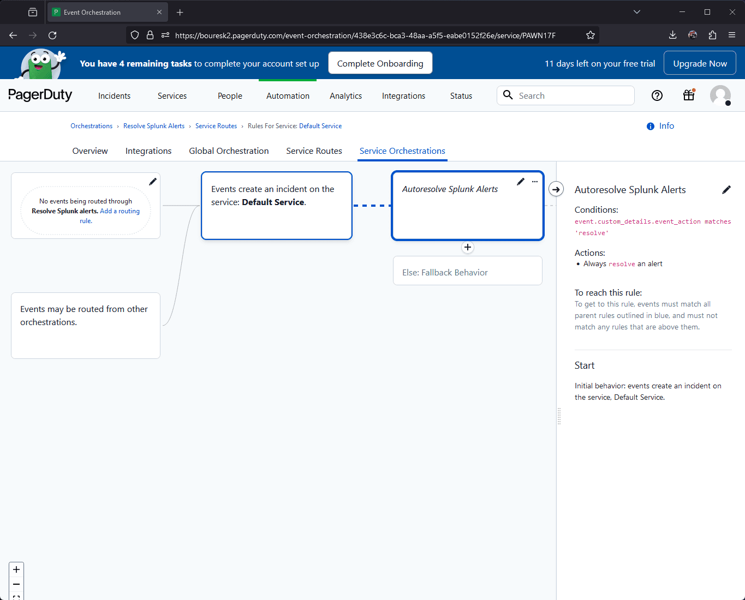Click the Start heading in side panel
The height and width of the screenshot is (600, 745).
click(585, 365)
